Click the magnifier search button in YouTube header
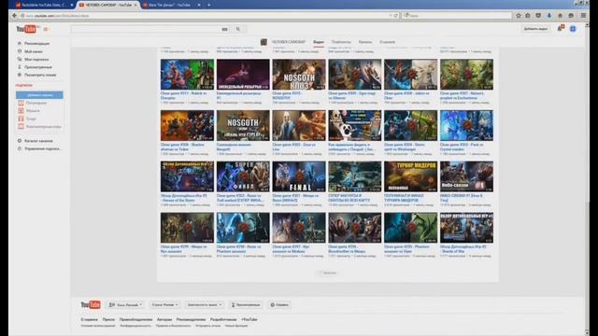 coord(238,29)
